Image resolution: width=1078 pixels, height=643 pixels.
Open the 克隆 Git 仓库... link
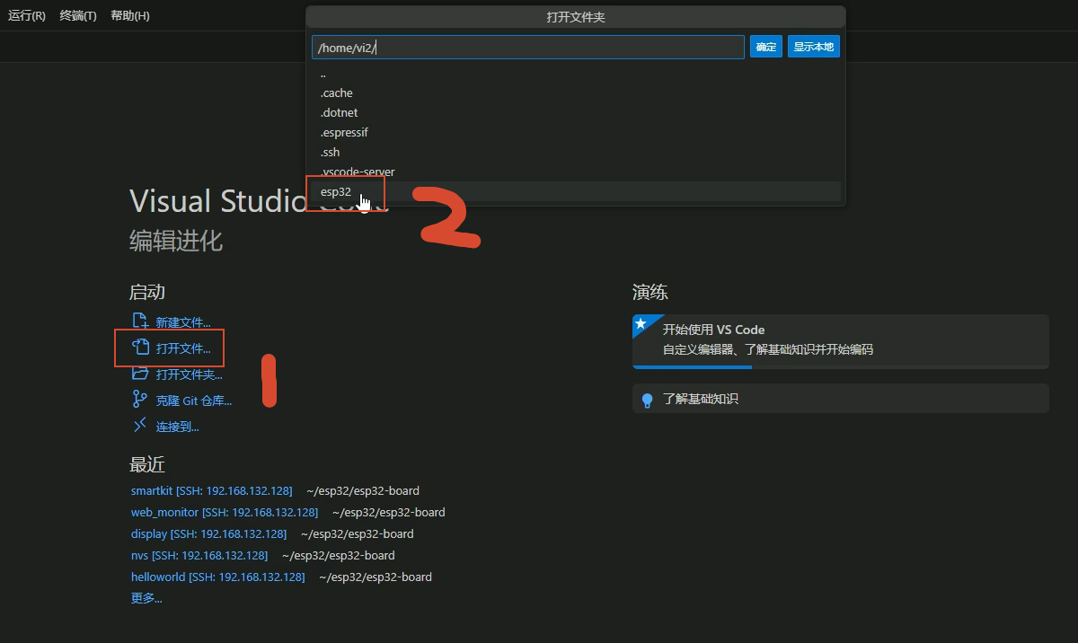[194, 401]
